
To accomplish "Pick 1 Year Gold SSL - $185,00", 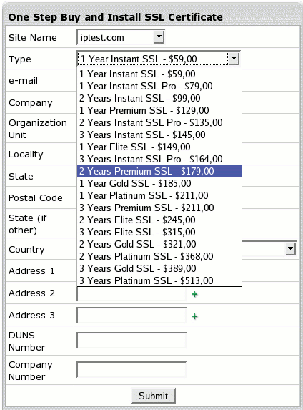I will click(159, 183).
